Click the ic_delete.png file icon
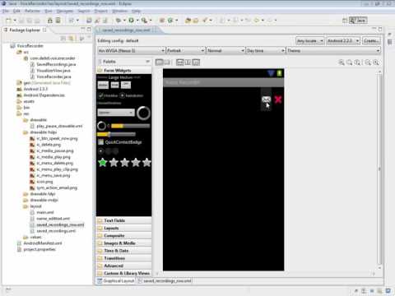This screenshot has height=296, width=395. (32, 145)
